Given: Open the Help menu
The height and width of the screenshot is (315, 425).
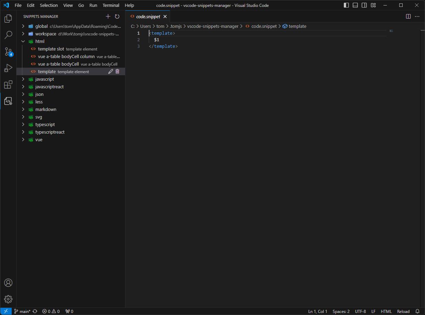Looking at the screenshot, I should [x=130, y=5].
